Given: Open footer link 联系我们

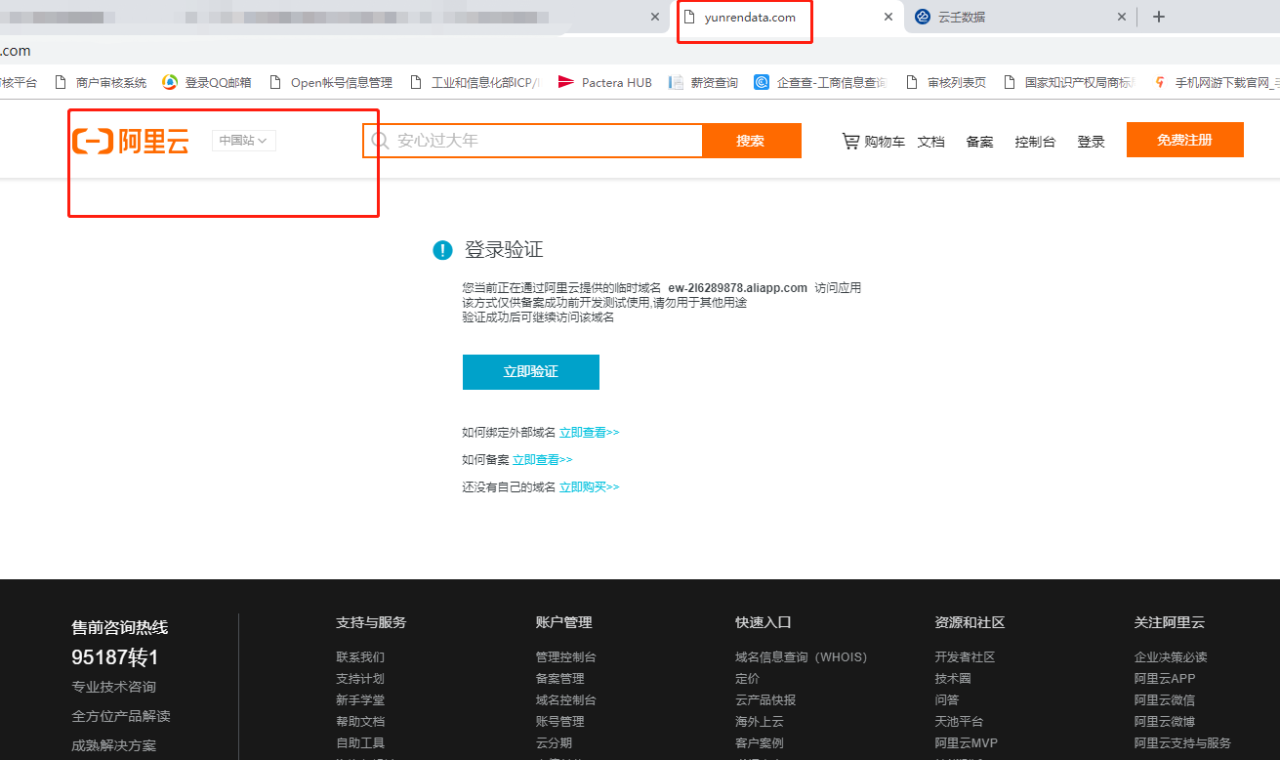Looking at the screenshot, I should click(360, 657).
